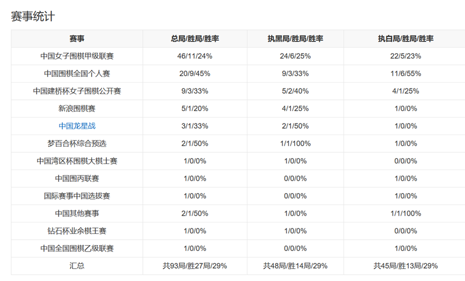The width and height of the screenshot is (465, 281).
Task: Select the 新浪围棋赛 event cell
Action: click(77, 108)
